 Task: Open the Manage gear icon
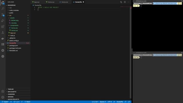pyautogui.click(x=3, y=97)
